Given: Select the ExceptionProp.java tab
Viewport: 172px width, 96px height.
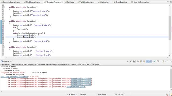Looking at the screenshot, I should [53, 2].
